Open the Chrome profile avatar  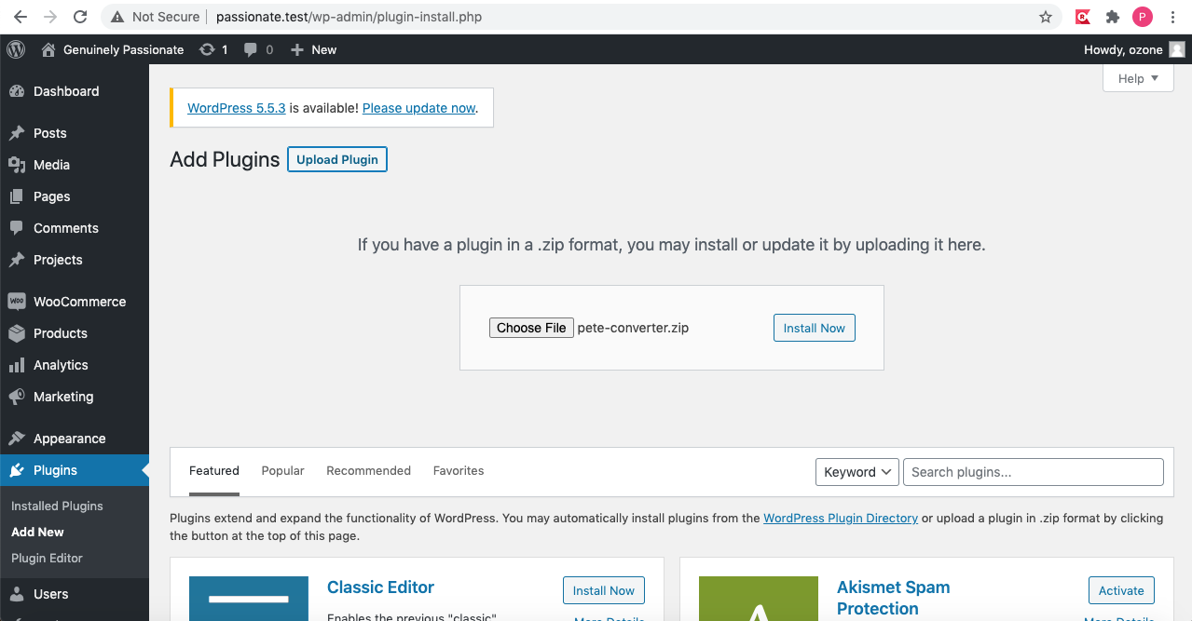click(1143, 17)
